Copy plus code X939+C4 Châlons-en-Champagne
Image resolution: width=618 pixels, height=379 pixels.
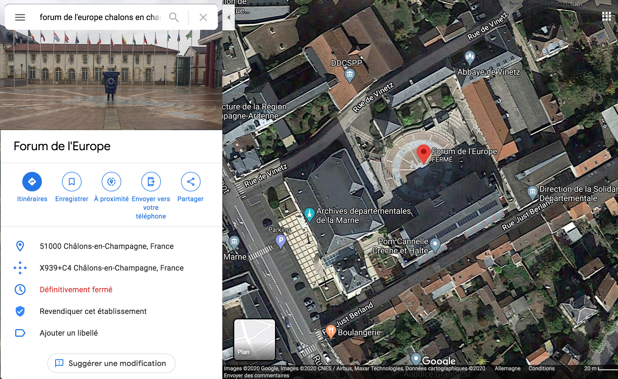(112, 268)
